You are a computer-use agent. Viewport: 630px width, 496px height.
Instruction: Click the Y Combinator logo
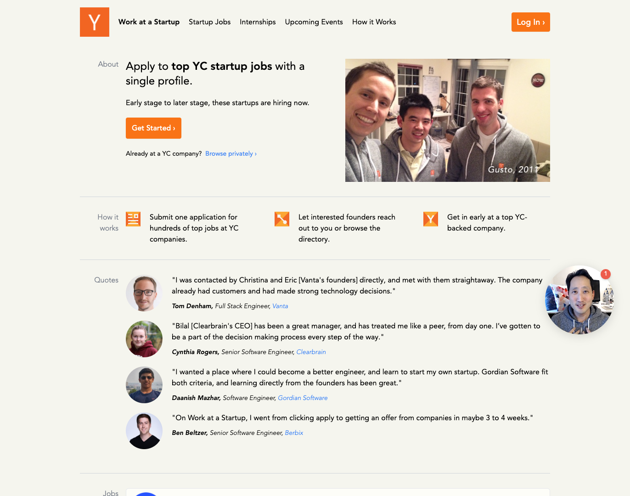[94, 22]
